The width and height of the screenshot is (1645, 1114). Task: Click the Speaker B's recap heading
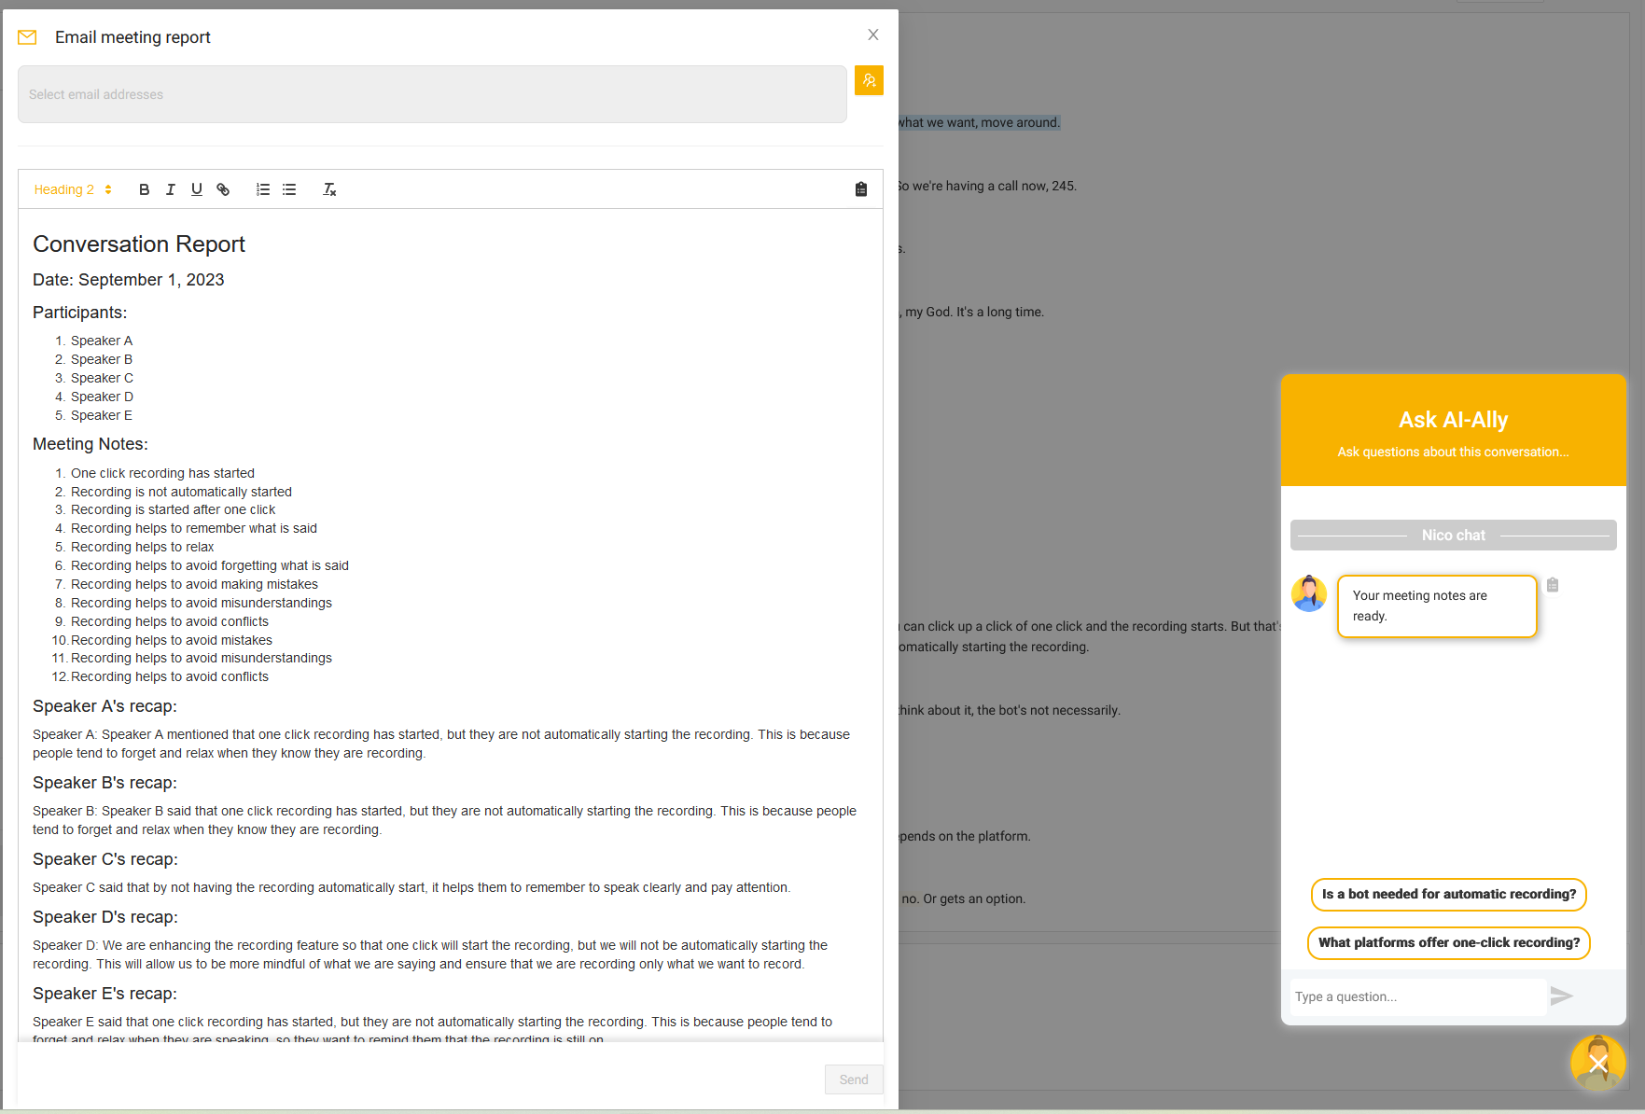click(105, 783)
